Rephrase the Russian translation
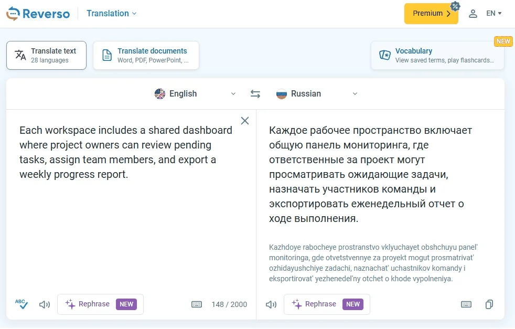515x329 pixels. 327,304
